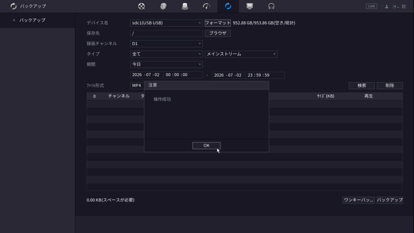Open the ファイル形式 MP4 dropdown

pos(137,85)
